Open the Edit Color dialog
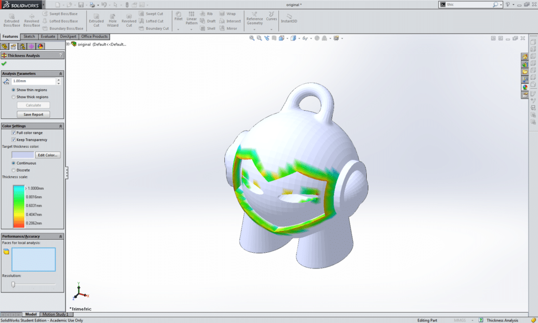 click(x=48, y=155)
